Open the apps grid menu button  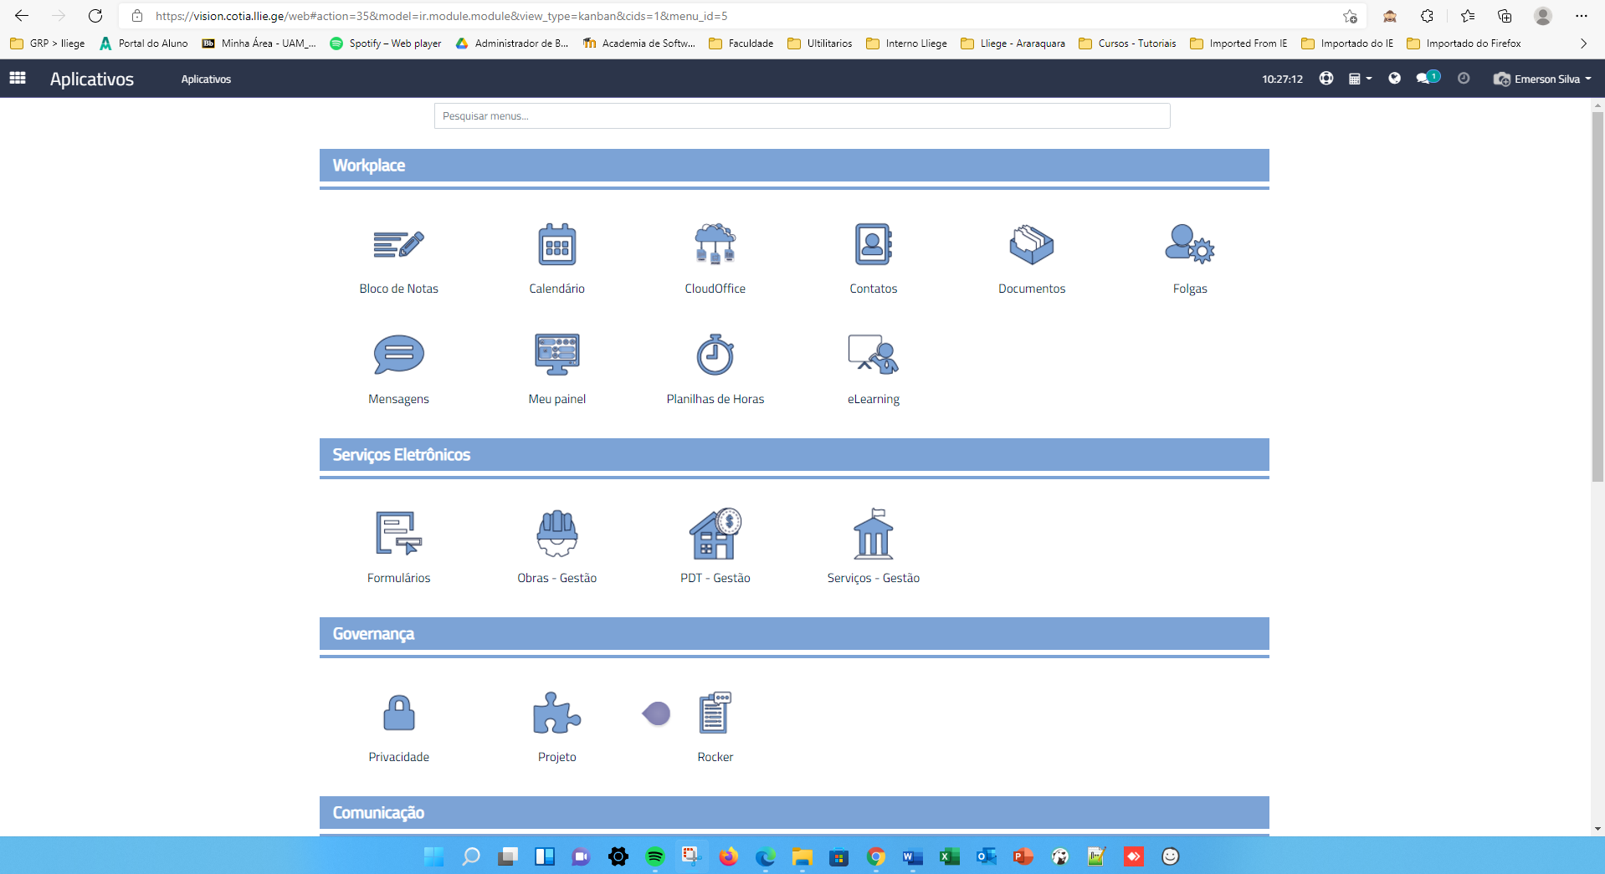[x=18, y=79]
